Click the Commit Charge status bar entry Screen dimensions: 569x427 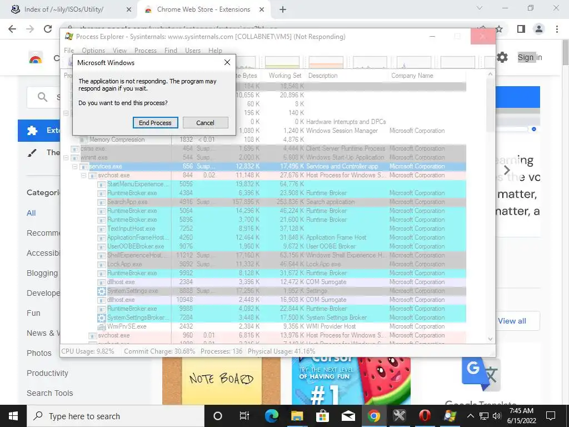[x=159, y=351]
